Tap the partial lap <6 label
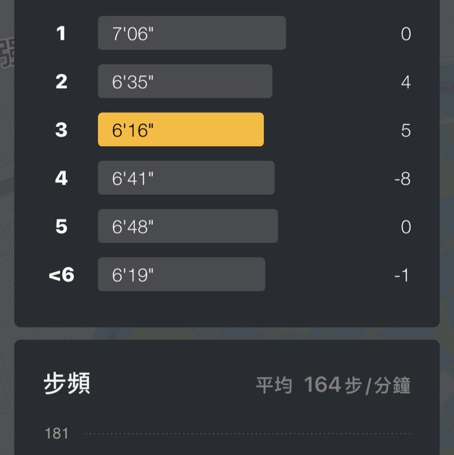Image resolution: width=454 pixels, height=455 pixels. tap(61, 275)
